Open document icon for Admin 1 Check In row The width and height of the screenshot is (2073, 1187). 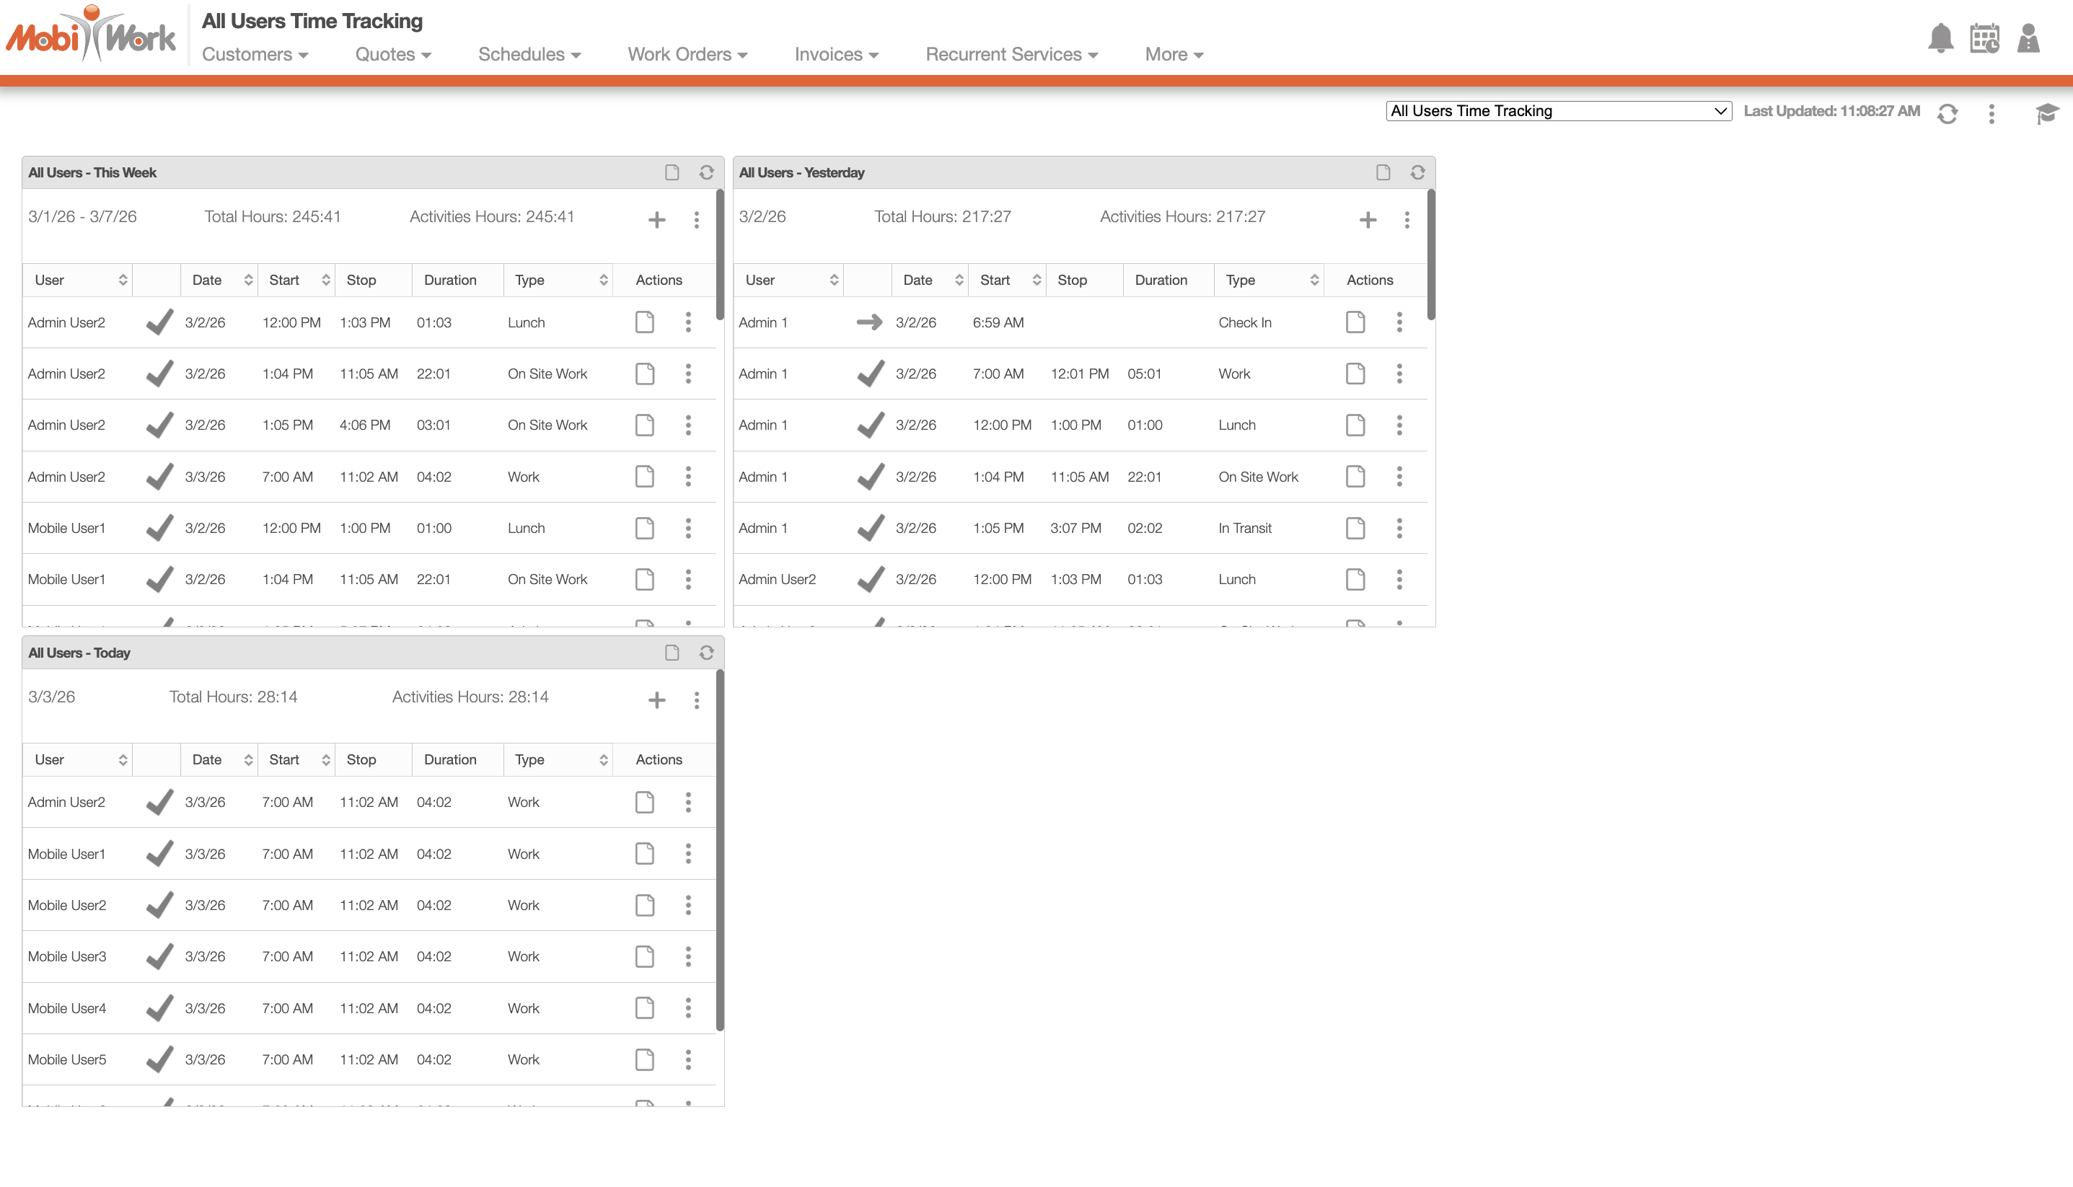tap(1355, 322)
